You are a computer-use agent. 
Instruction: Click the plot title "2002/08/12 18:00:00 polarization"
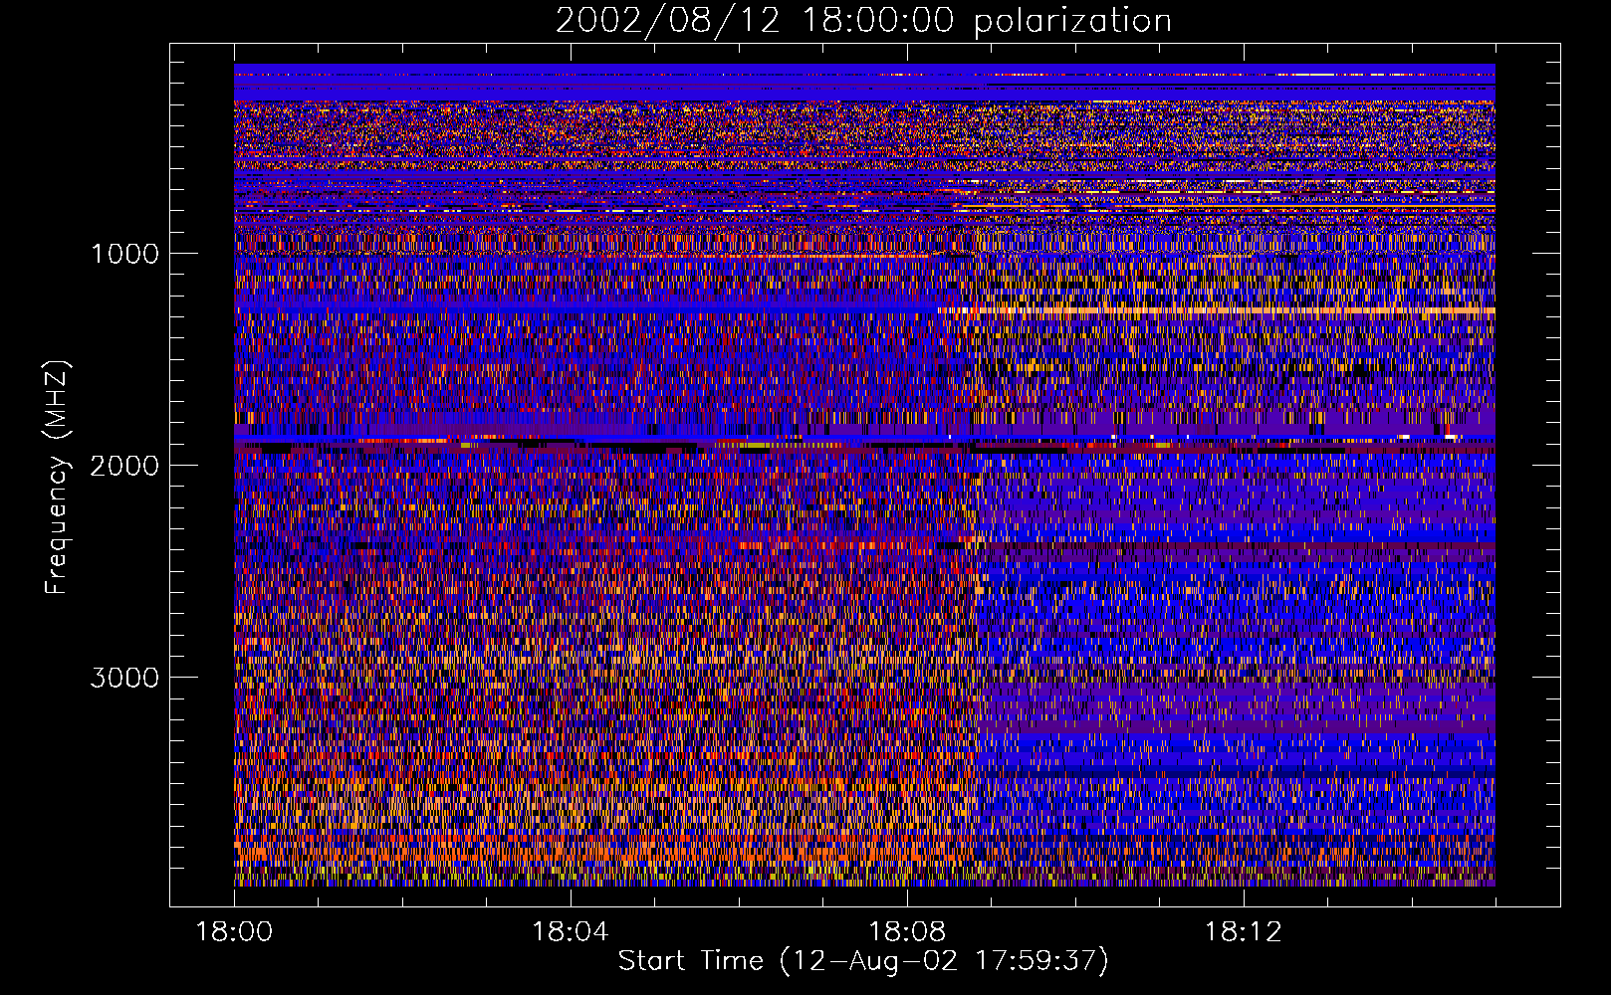point(863,20)
